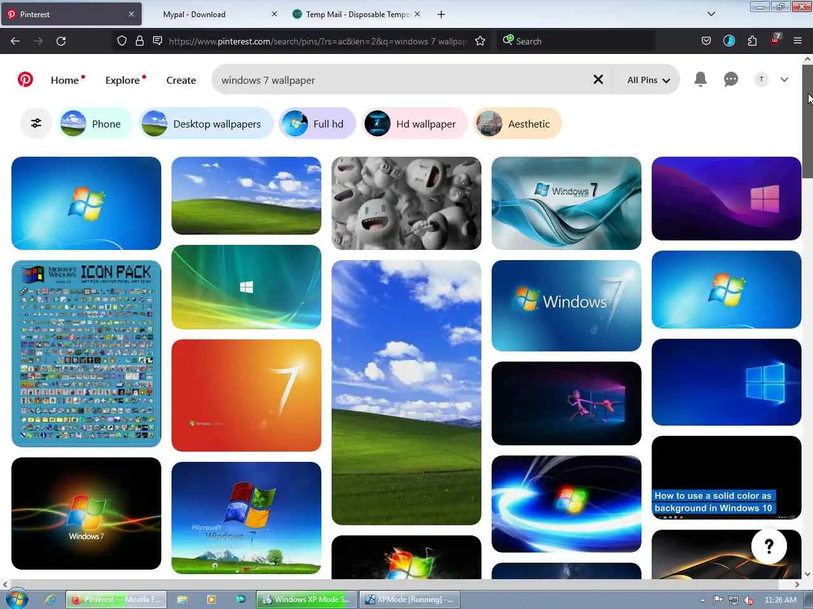Switch to the Pinterest browser tab
Viewport: 813px width, 609px height.
click(70, 14)
